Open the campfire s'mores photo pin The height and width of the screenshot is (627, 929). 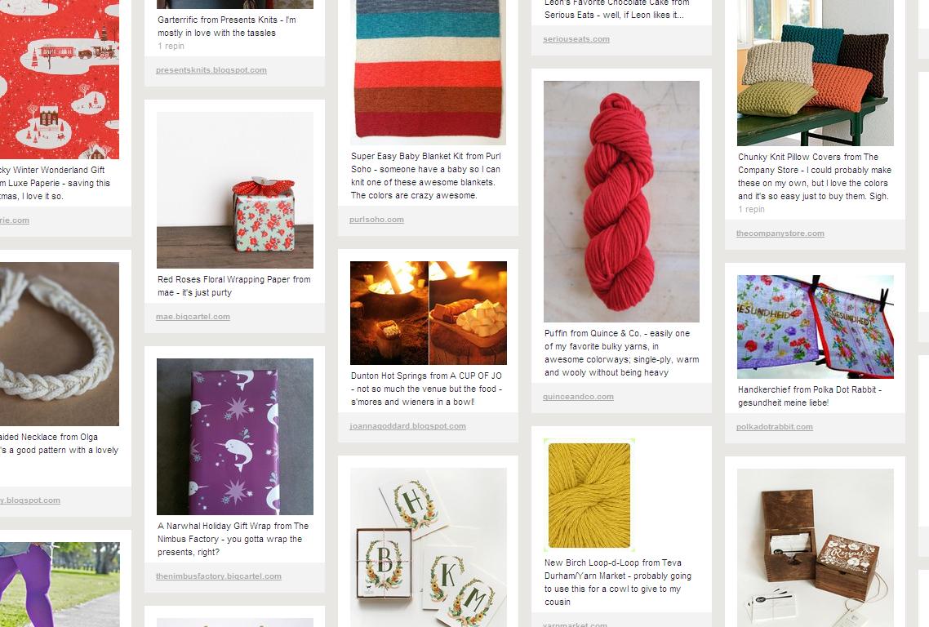[x=428, y=313]
